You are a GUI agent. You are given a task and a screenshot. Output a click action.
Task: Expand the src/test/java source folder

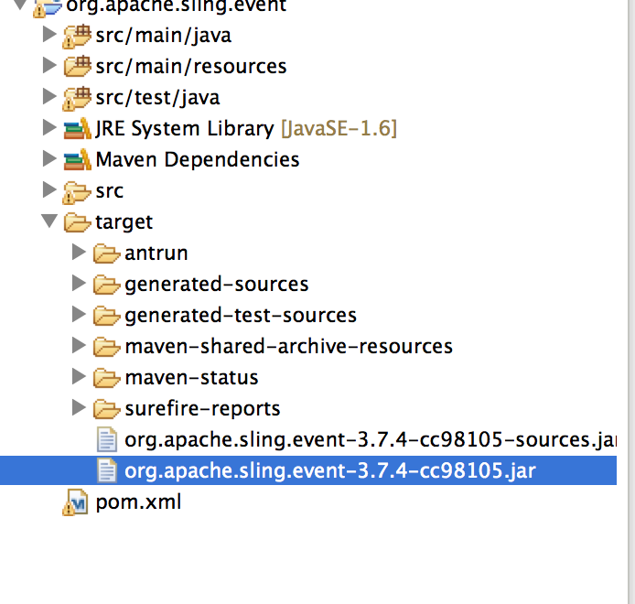[49, 96]
